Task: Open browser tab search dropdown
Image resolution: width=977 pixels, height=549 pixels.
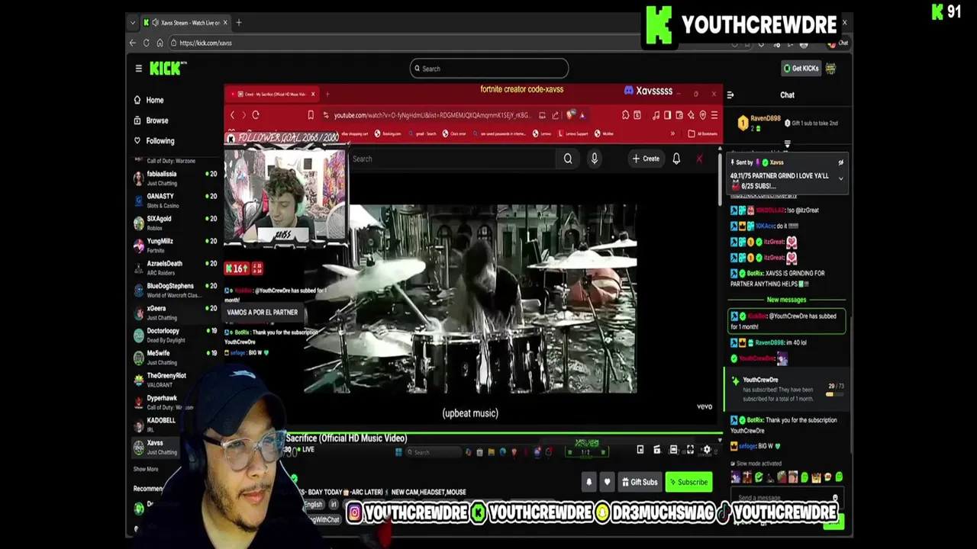Action: (132, 23)
